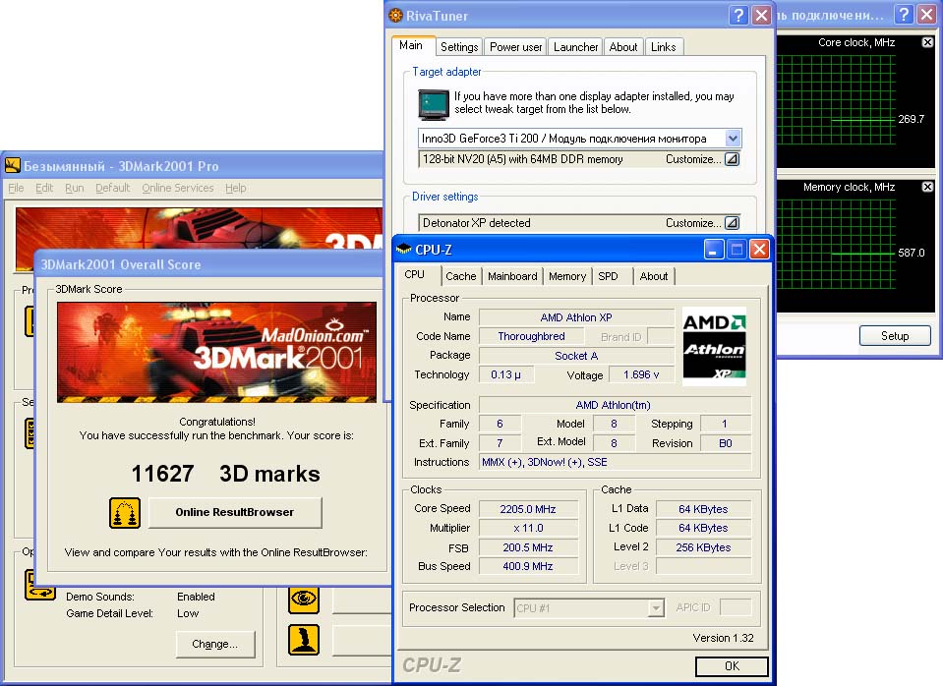Open Customize icon for Detonator XP driver
The image size is (943, 686).
tap(732, 223)
